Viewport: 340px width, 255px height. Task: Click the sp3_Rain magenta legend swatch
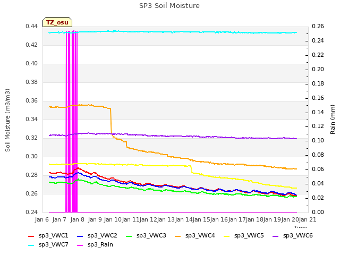[80, 245]
